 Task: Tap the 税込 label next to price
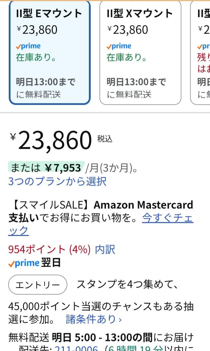(x=105, y=139)
